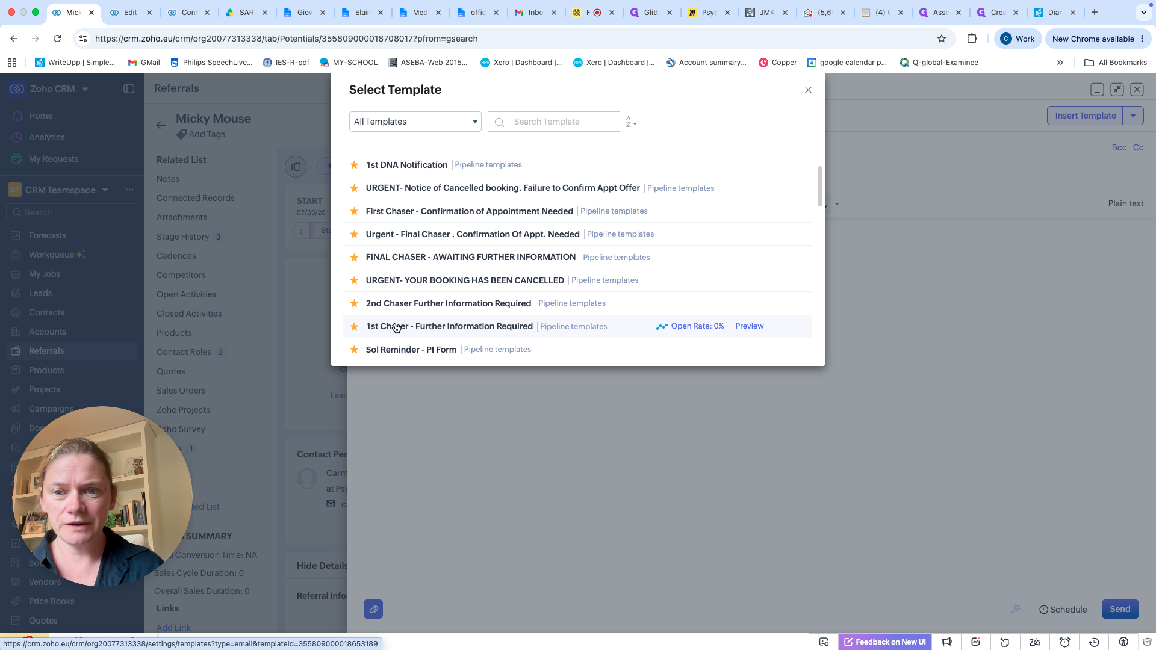Open My Requests in the sidebar
The width and height of the screenshot is (1156, 650).
(x=54, y=159)
